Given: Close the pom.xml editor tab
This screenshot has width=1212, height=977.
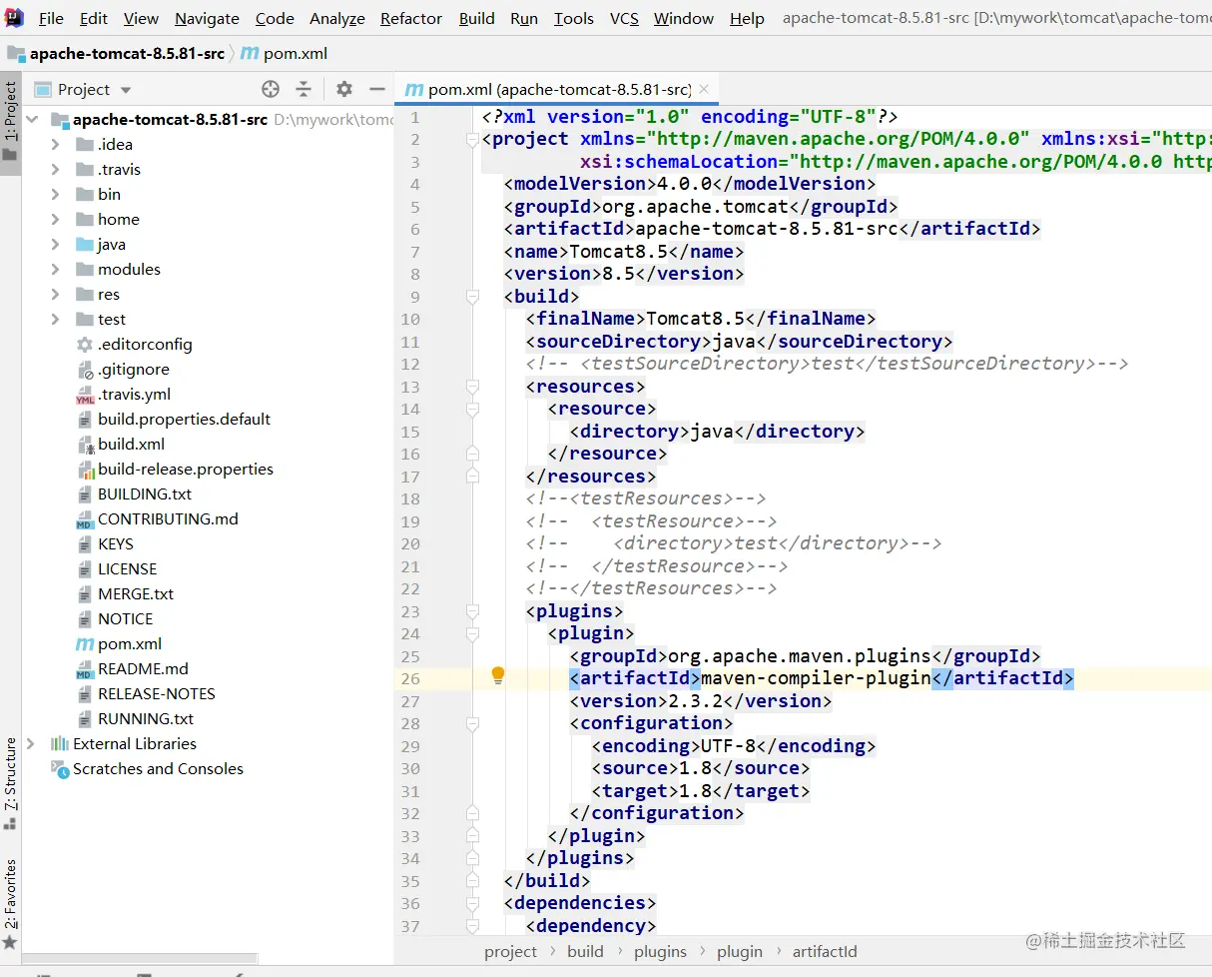Looking at the screenshot, I should pos(704,89).
